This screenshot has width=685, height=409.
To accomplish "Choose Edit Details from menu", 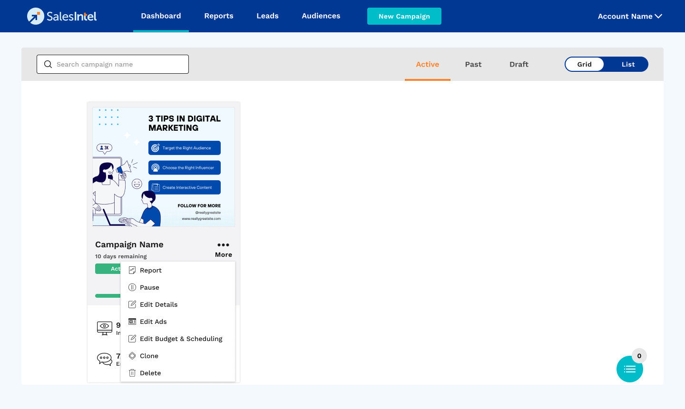I will click(158, 304).
